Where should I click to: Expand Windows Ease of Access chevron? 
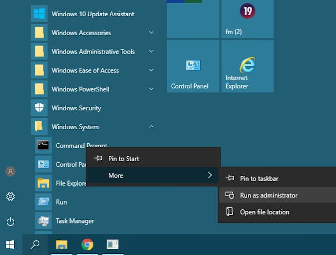151,70
